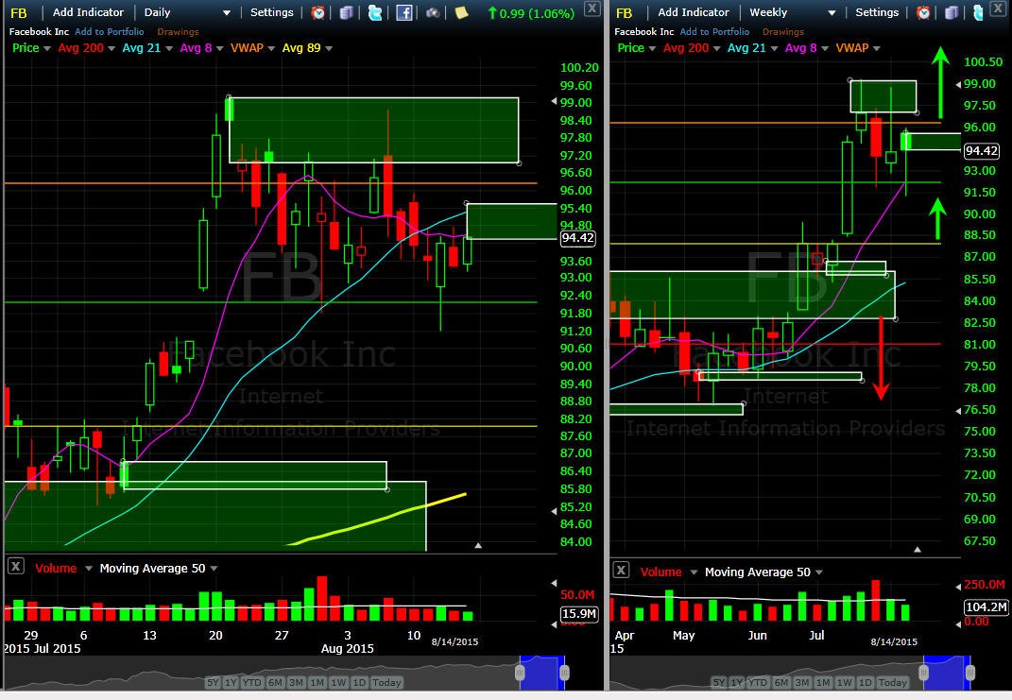Viewport: 1012px width, 700px height.
Task: Click the Add to Portfolio link on daily chart
Action: 109,31
